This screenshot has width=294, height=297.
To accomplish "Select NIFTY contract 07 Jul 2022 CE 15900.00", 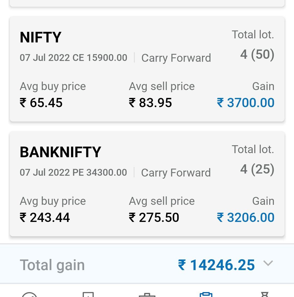I will point(73,58).
